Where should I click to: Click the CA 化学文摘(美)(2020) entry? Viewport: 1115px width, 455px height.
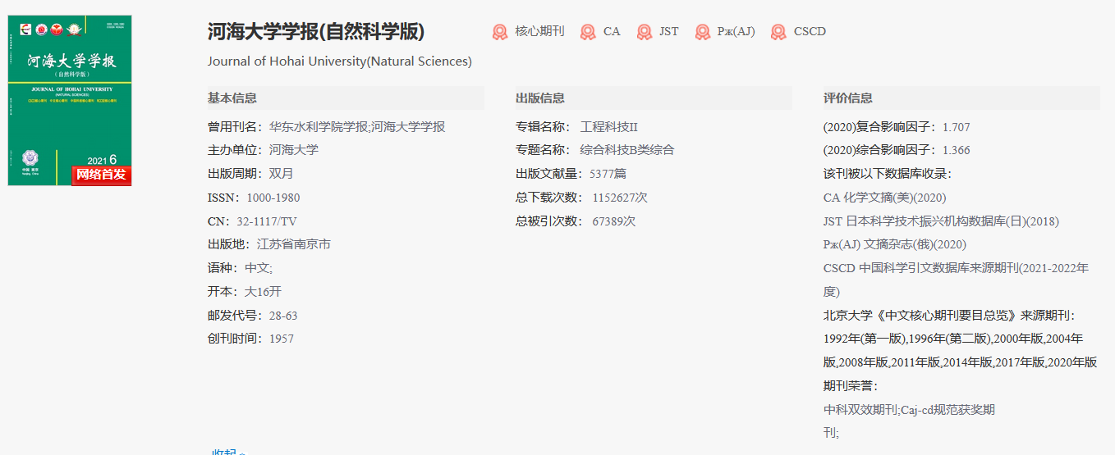(x=885, y=198)
